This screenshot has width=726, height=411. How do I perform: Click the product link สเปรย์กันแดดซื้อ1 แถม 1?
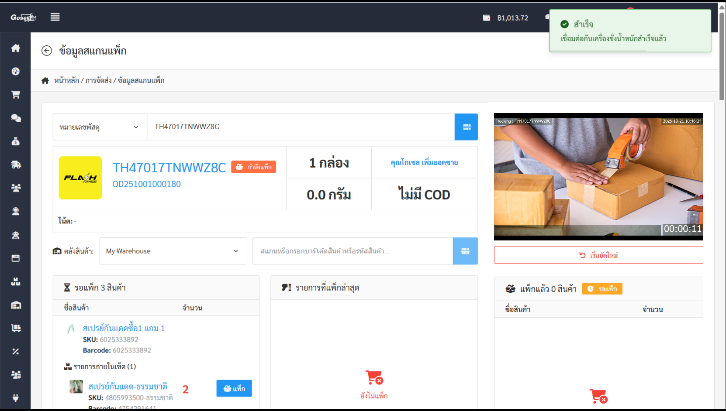tap(124, 328)
